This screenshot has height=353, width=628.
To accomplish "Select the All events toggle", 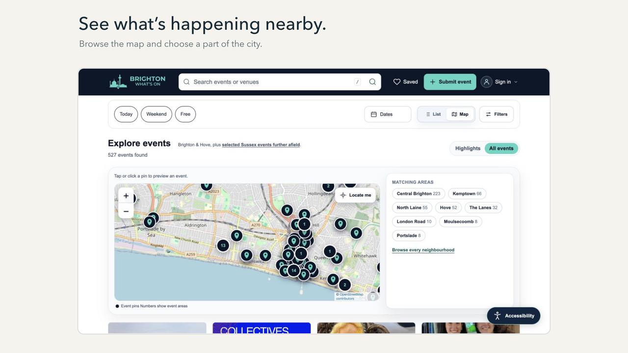I will [501, 149].
